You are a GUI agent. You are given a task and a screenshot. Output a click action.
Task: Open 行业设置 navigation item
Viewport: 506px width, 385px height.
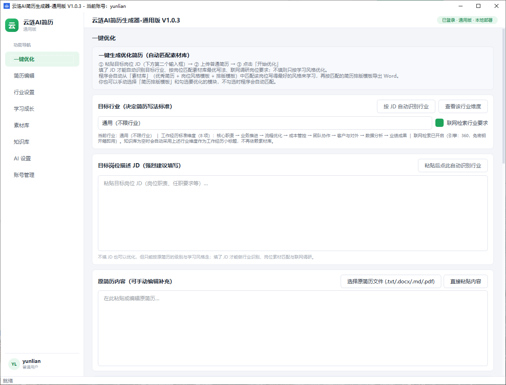tap(42, 92)
